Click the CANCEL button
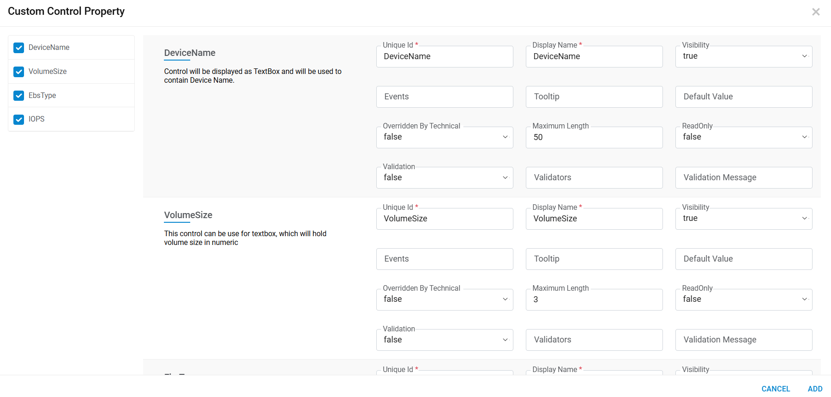 click(776, 389)
